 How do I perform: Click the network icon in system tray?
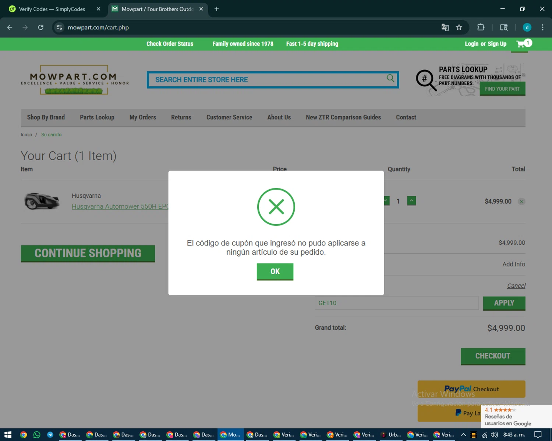pyautogui.click(x=484, y=435)
